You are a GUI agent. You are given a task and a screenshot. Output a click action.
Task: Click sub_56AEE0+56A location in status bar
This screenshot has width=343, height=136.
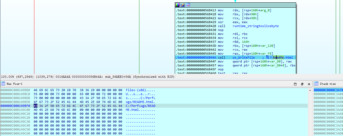[x=118, y=77]
